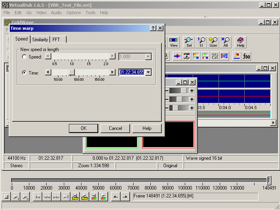Click the User zoom magnifier icon
280x210 pixels.
[x=213, y=42]
